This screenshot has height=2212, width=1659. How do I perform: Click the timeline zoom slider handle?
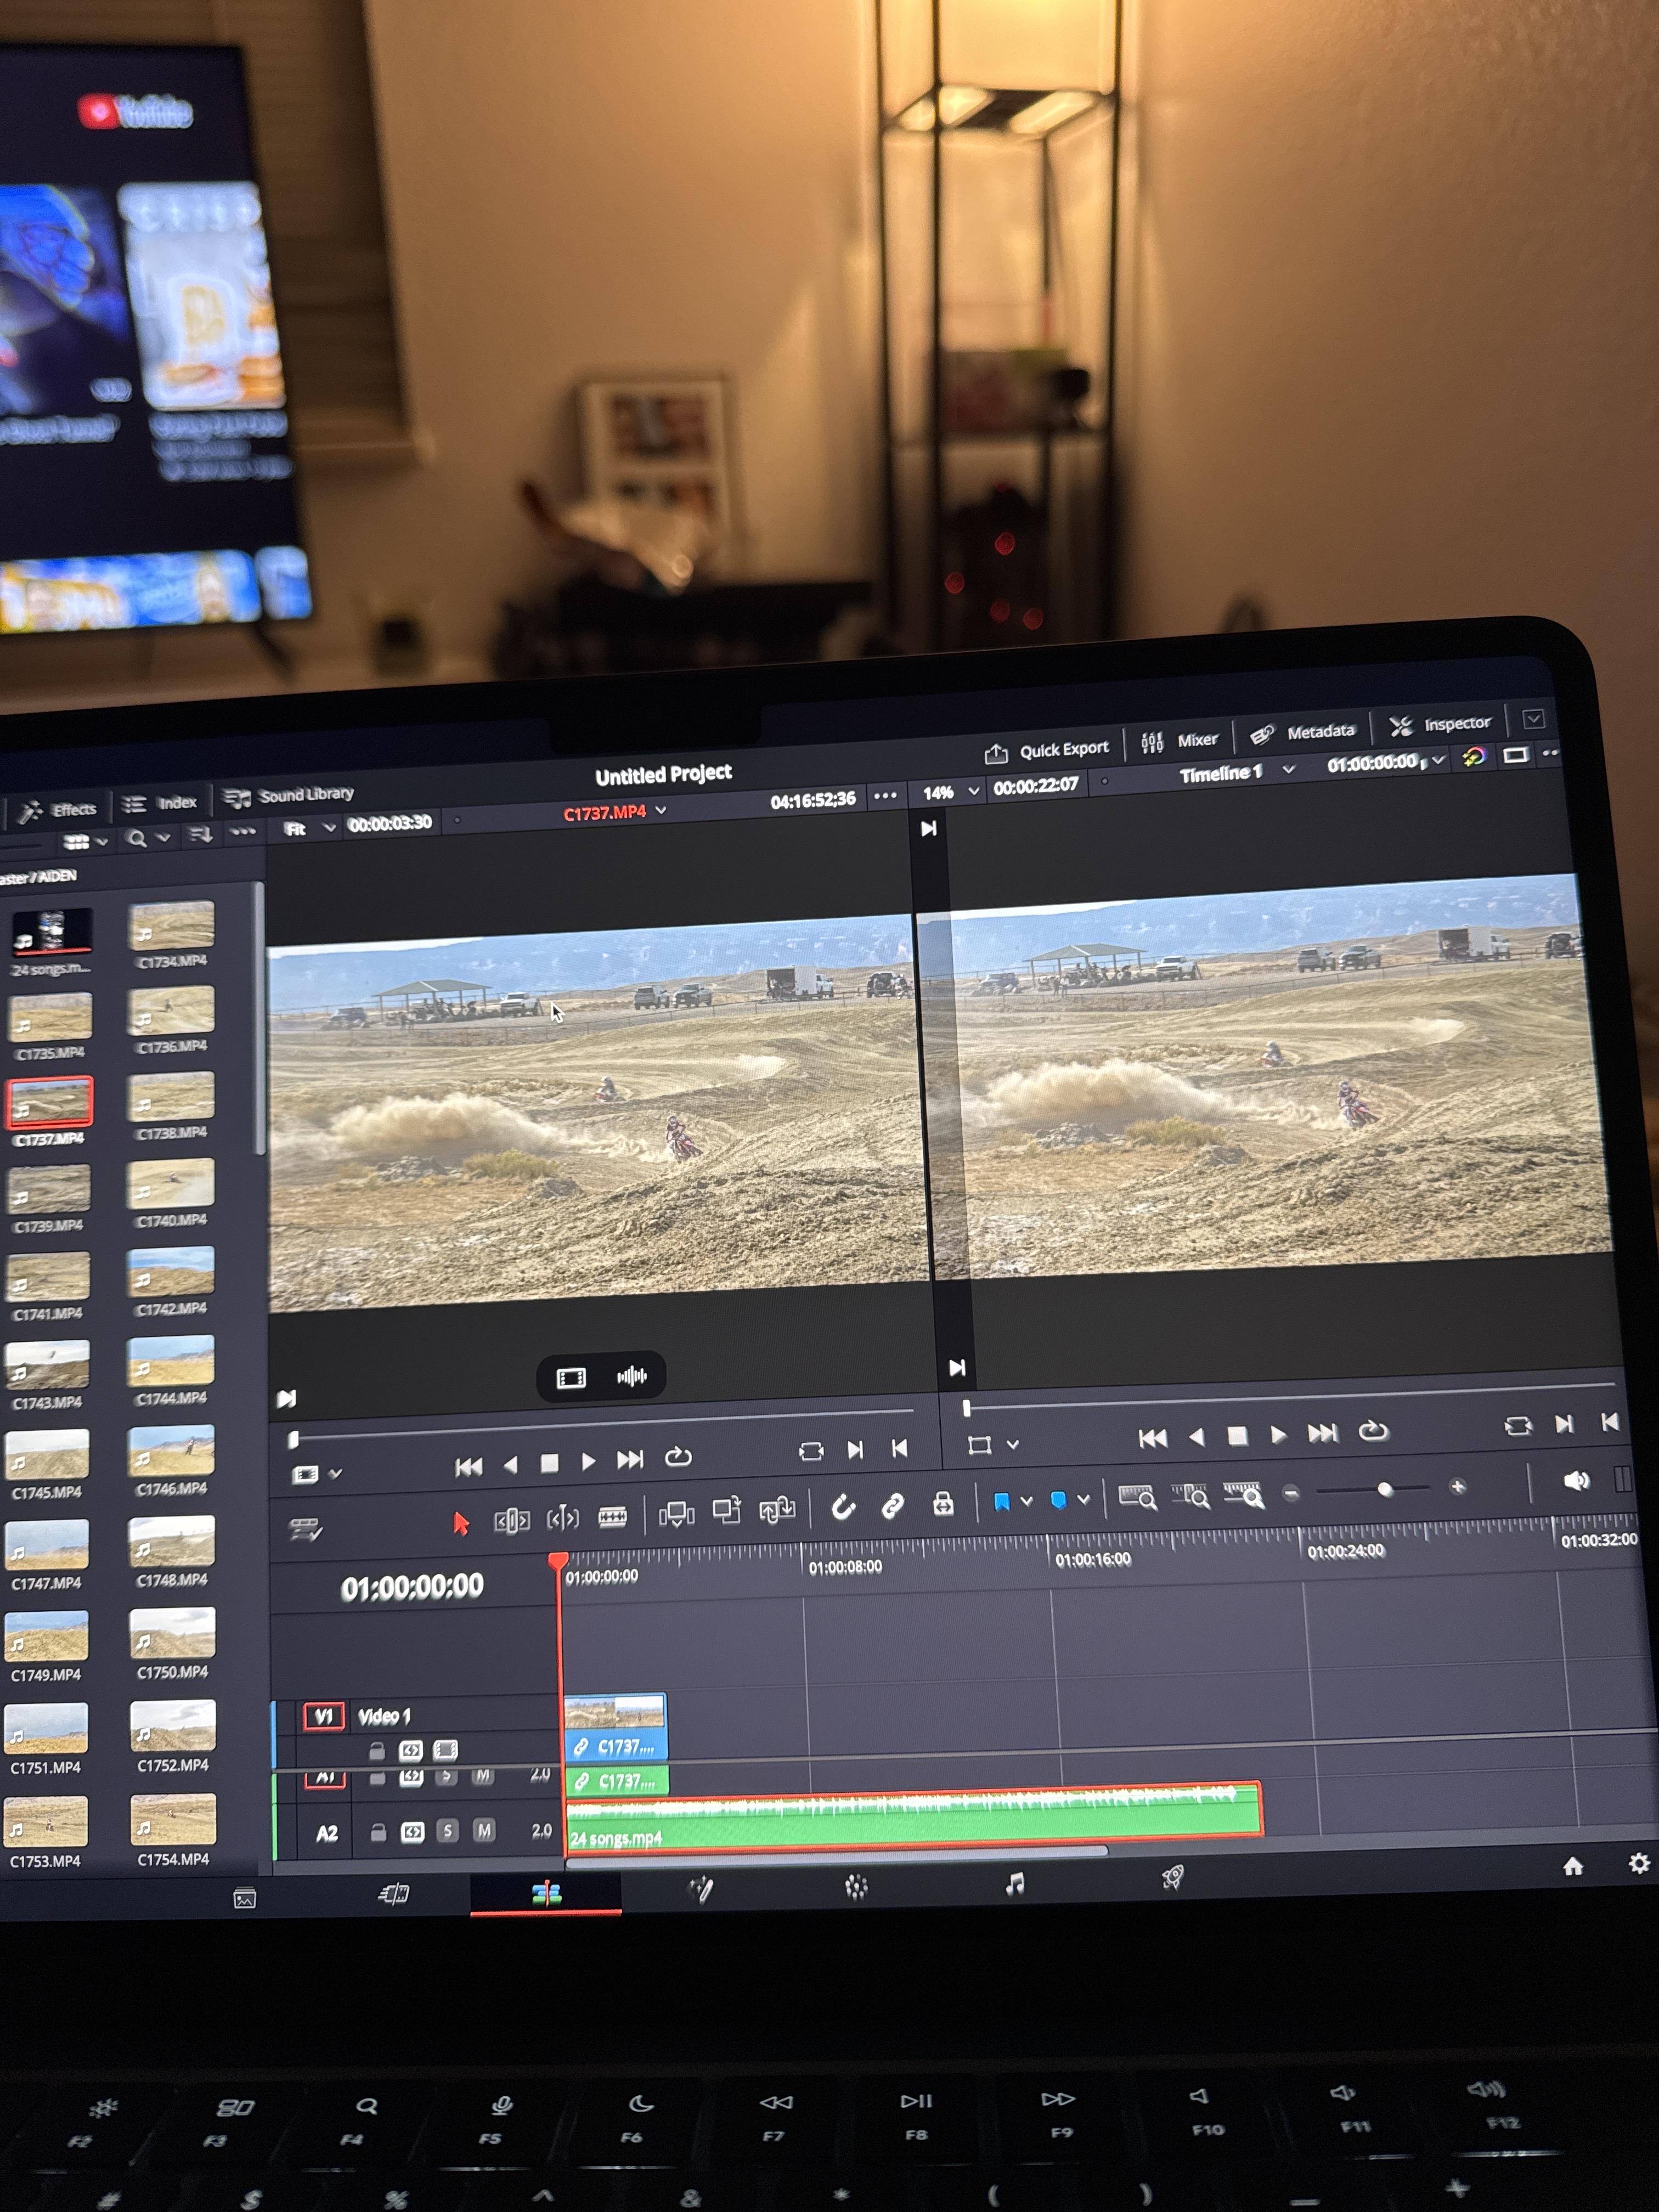pos(1385,1489)
